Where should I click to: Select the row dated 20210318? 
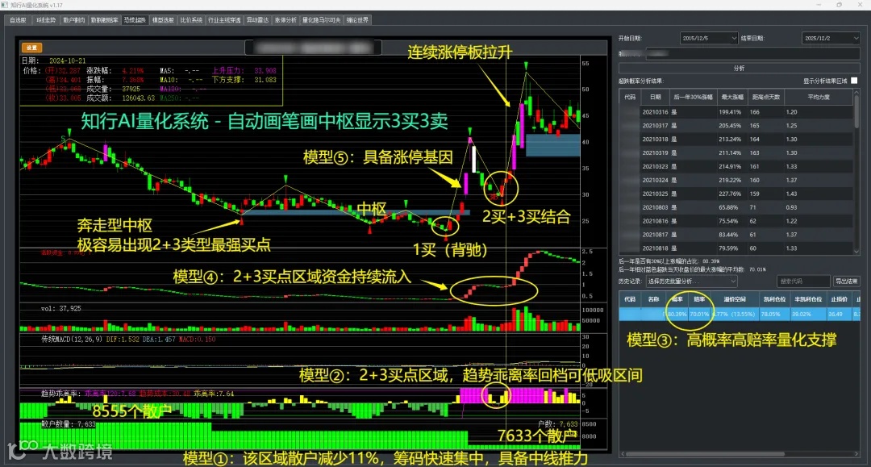[x=736, y=140]
